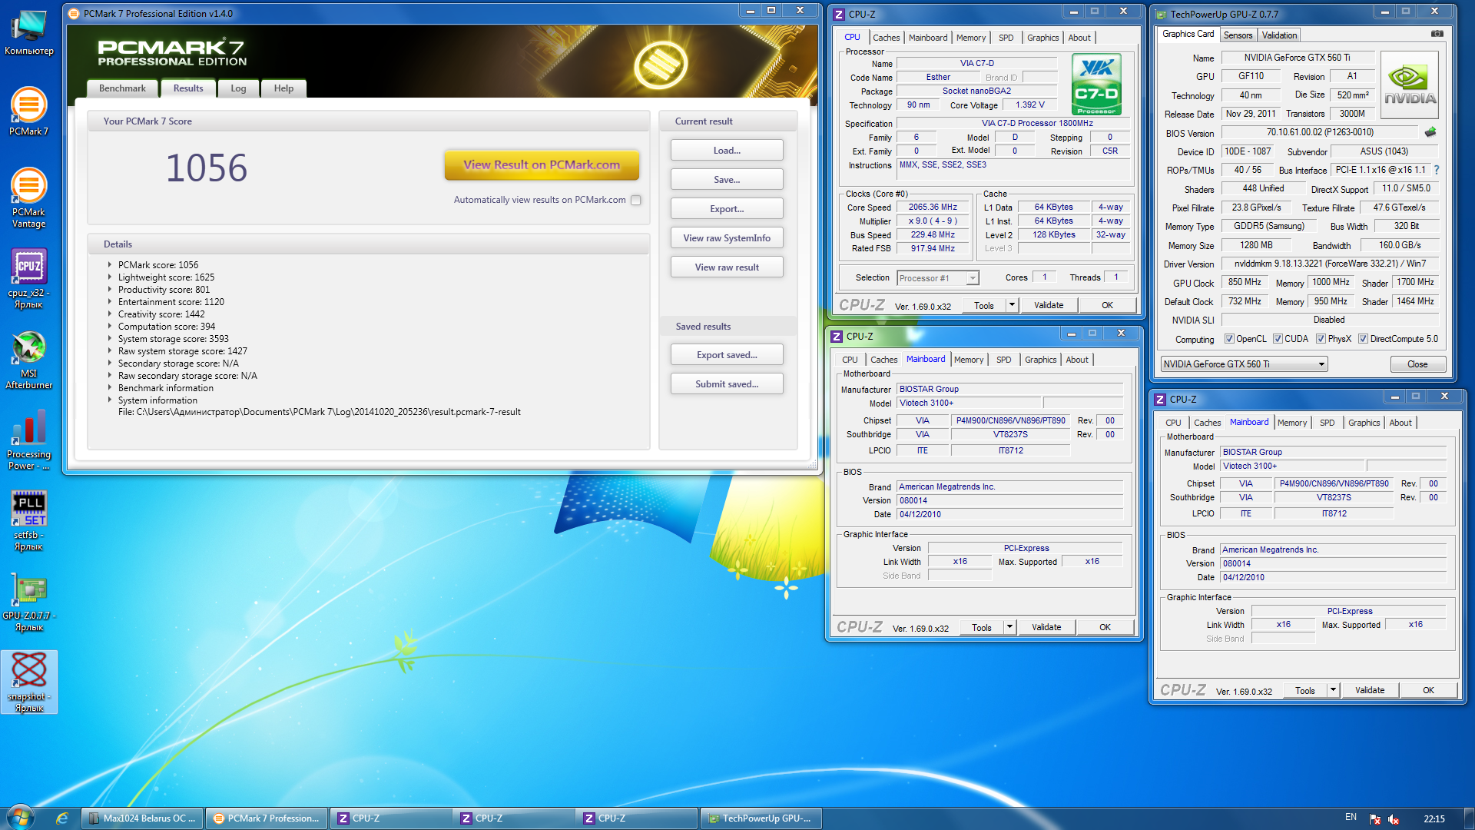Expand the Lightweight score detail row
Screen dimensions: 1475x830
(110, 277)
